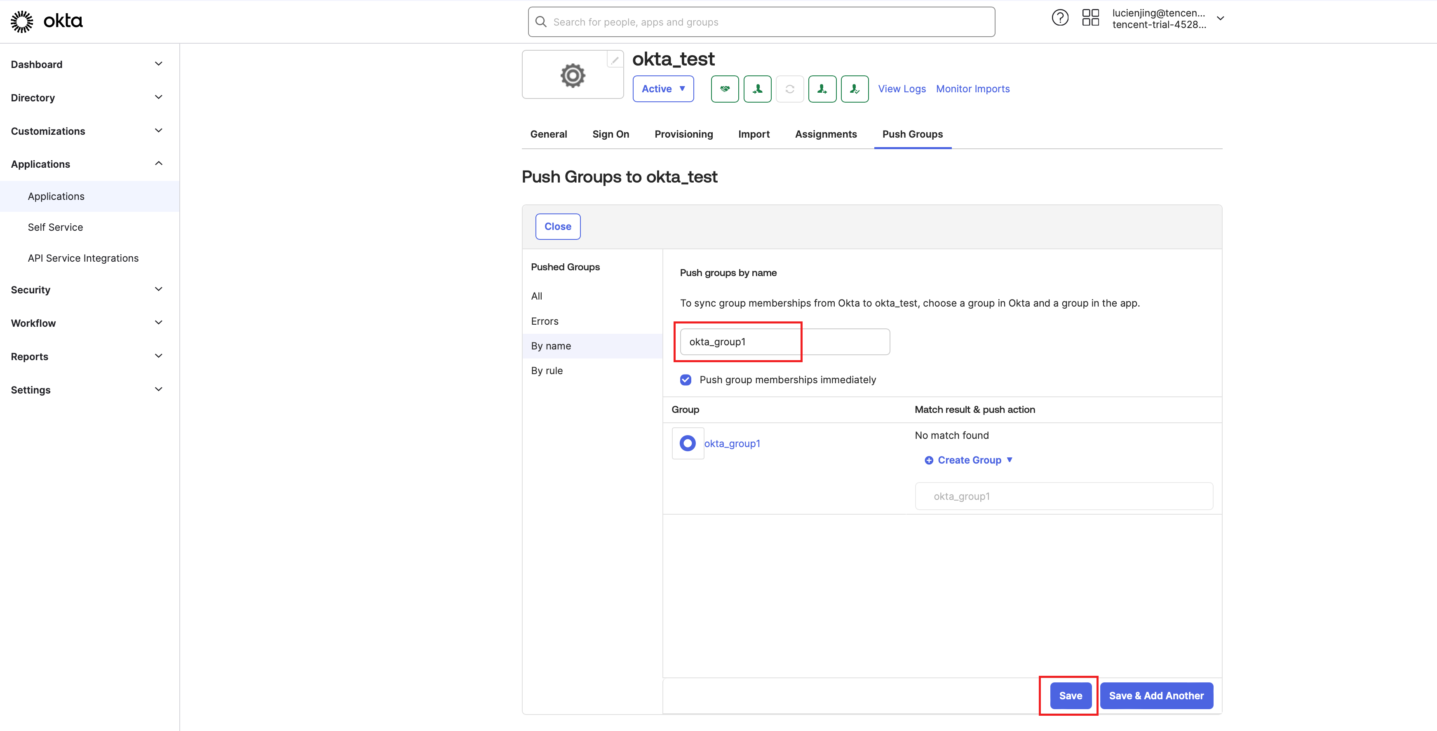Click the Save button

(1070, 696)
